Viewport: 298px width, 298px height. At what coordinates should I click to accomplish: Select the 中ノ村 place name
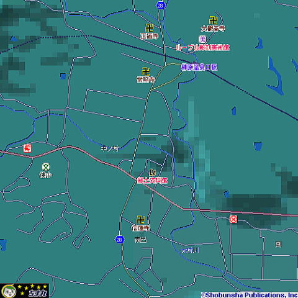tap(110, 148)
